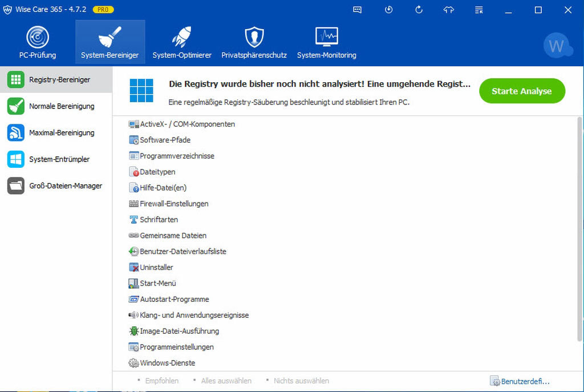584x392 pixels.
Task: Click the Image-Datei-Ausführung bug icon
Action: coord(133,331)
